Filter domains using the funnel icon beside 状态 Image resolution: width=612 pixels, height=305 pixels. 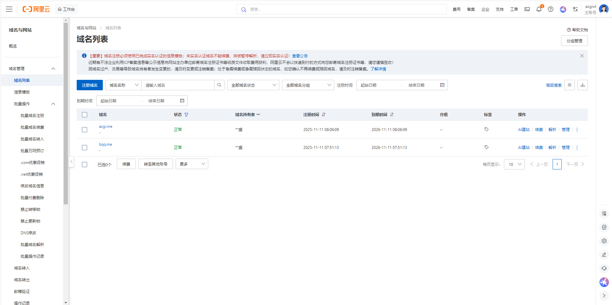[x=186, y=114]
